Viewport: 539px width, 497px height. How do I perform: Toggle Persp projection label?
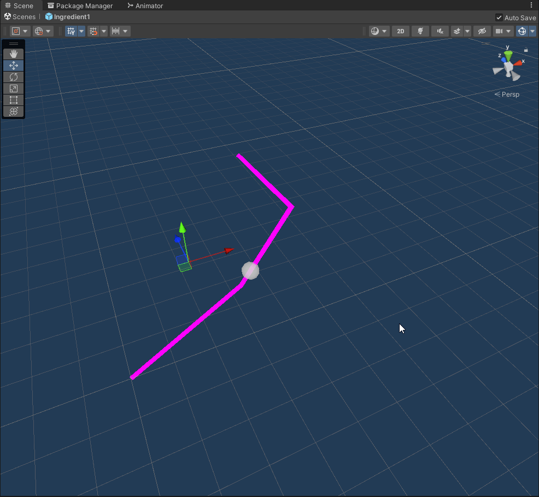507,94
